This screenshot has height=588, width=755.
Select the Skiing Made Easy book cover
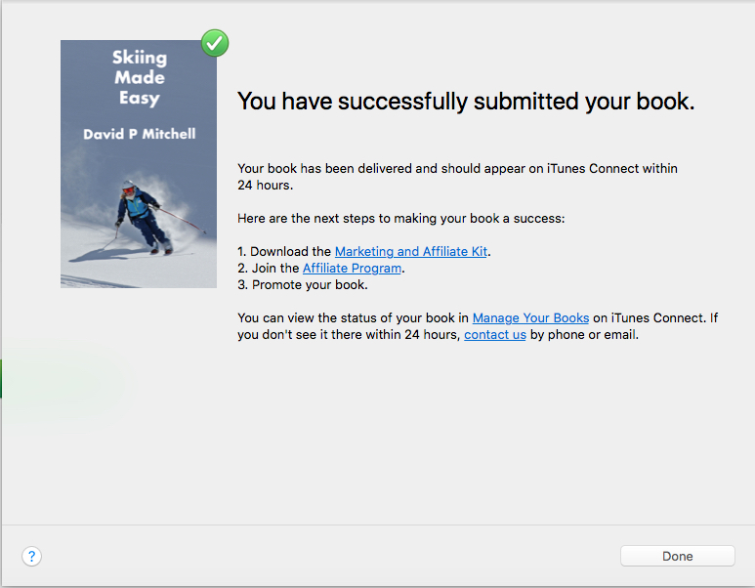pos(139,164)
